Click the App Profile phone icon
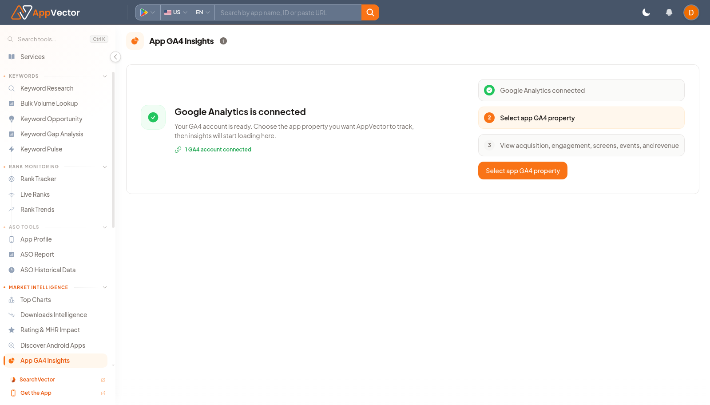The width and height of the screenshot is (710, 405). tap(12, 239)
